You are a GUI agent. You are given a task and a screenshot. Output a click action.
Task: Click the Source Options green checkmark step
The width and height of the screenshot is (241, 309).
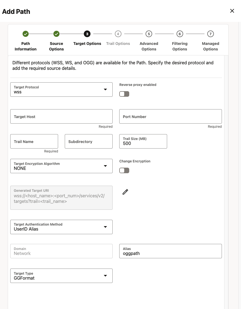click(x=56, y=34)
